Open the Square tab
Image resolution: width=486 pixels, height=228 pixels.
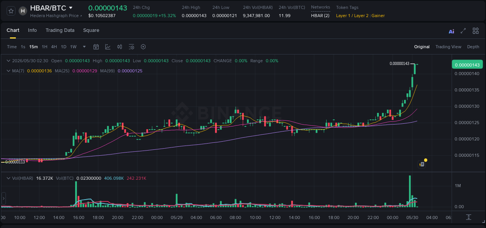(x=91, y=30)
